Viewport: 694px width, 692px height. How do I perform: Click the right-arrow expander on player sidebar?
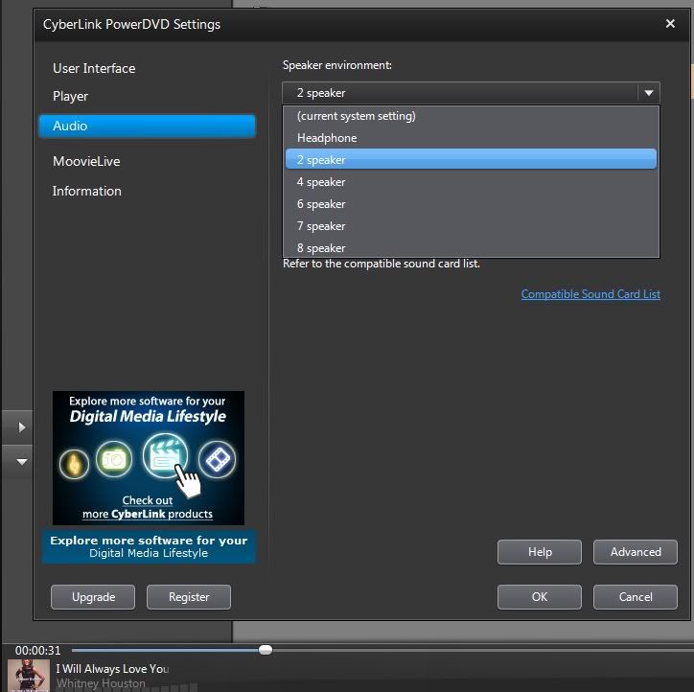click(x=21, y=427)
